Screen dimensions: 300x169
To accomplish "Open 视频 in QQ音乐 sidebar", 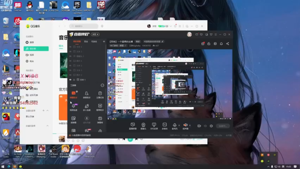I will (x=36, y=55).
